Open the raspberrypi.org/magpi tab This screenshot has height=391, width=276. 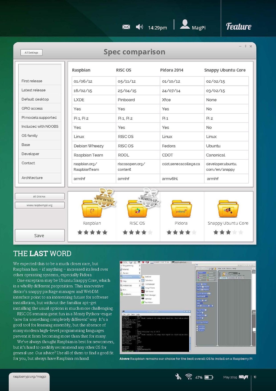29,377
